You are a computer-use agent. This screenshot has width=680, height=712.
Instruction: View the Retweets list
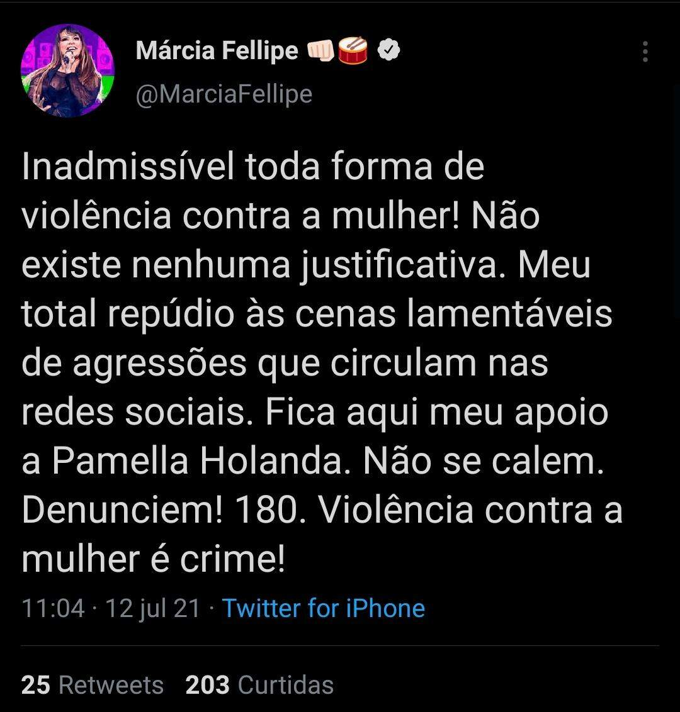pyautogui.click(x=111, y=684)
